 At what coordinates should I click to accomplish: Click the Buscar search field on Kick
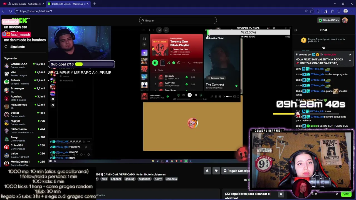(x=178, y=20)
